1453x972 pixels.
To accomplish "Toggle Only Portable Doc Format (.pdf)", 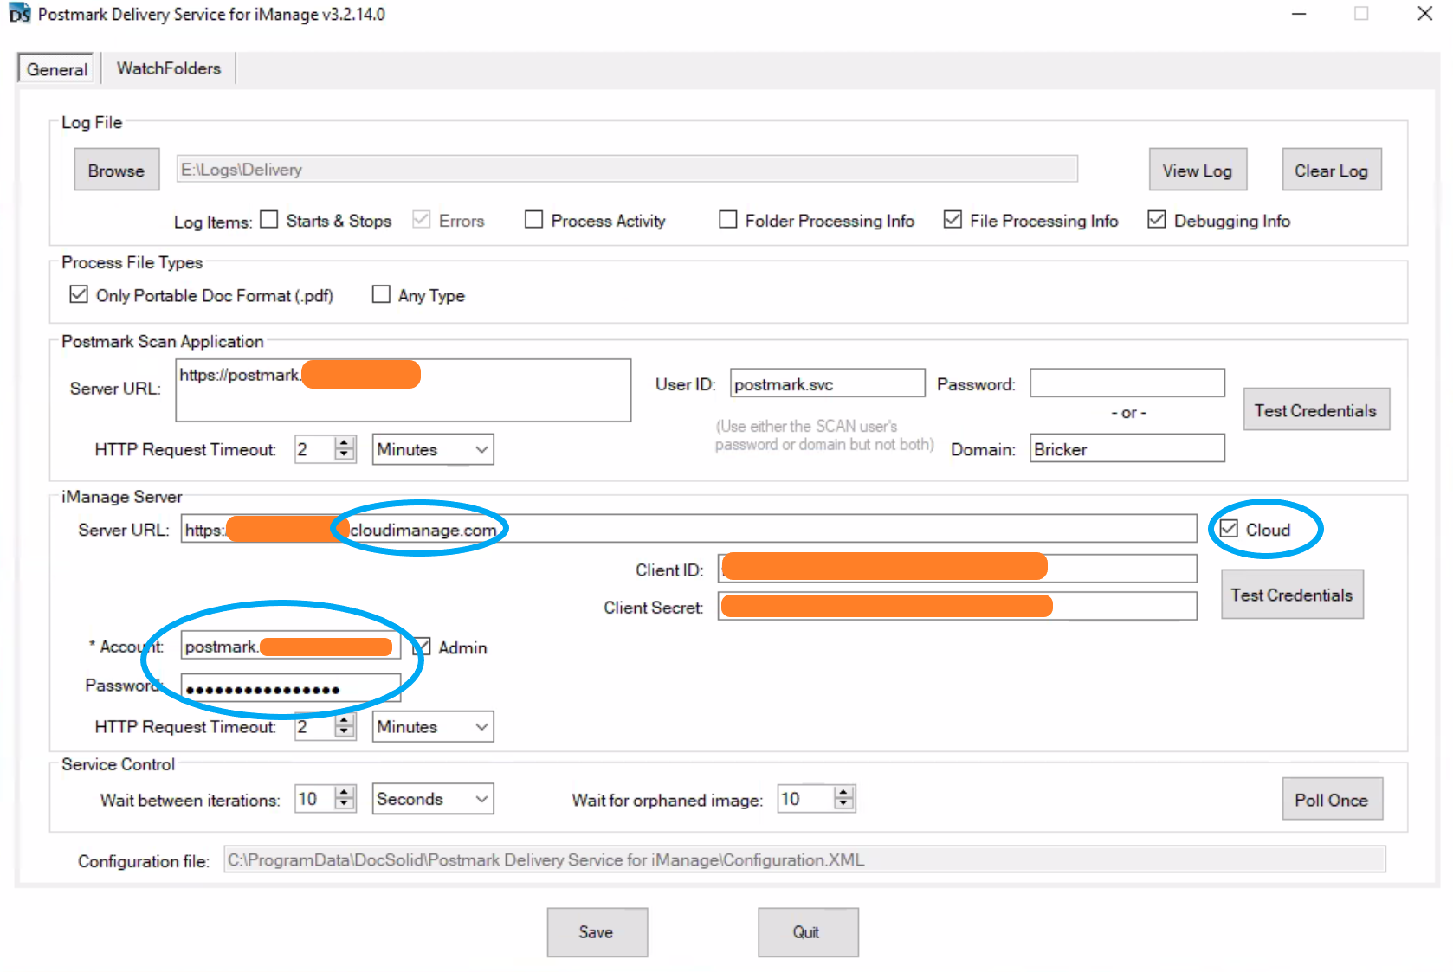I will point(79,294).
